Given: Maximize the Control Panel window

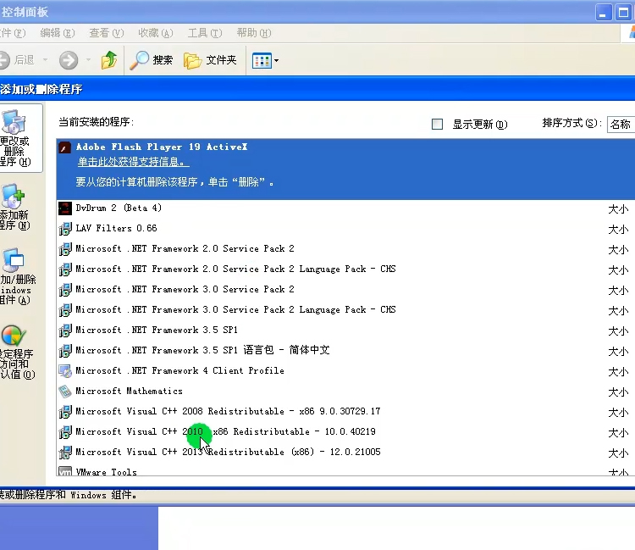Looking at the screenshot, I should pyautogui.click(x=622, y=13).
